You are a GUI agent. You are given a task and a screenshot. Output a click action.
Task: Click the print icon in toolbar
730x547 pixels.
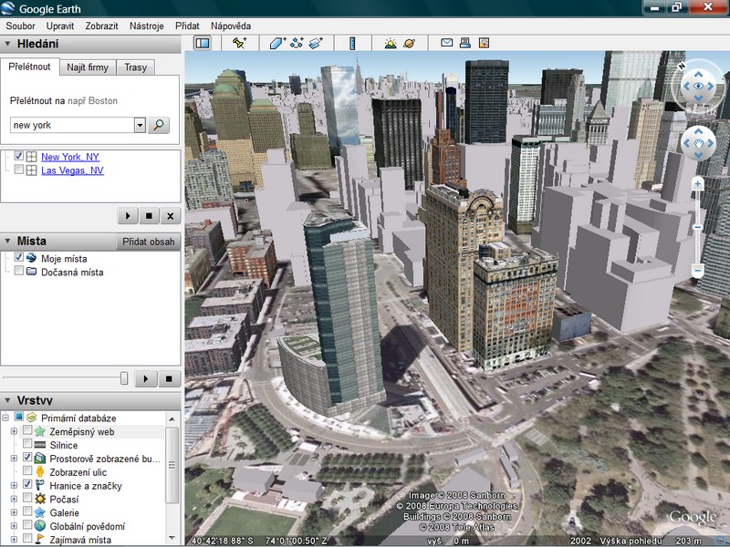pyautogui.click(x=465, y=43)
